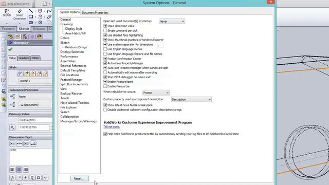Check Enable Freeze bar
This screenshot has width=329, height=185.
tap(105, 86)
